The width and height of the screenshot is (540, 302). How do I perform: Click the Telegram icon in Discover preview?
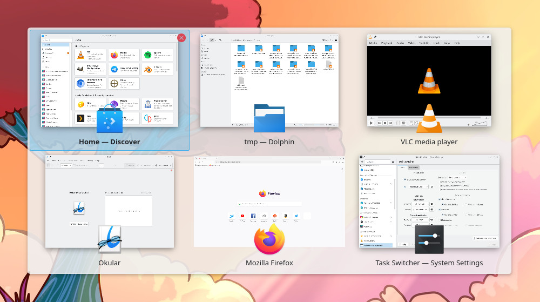114,69
